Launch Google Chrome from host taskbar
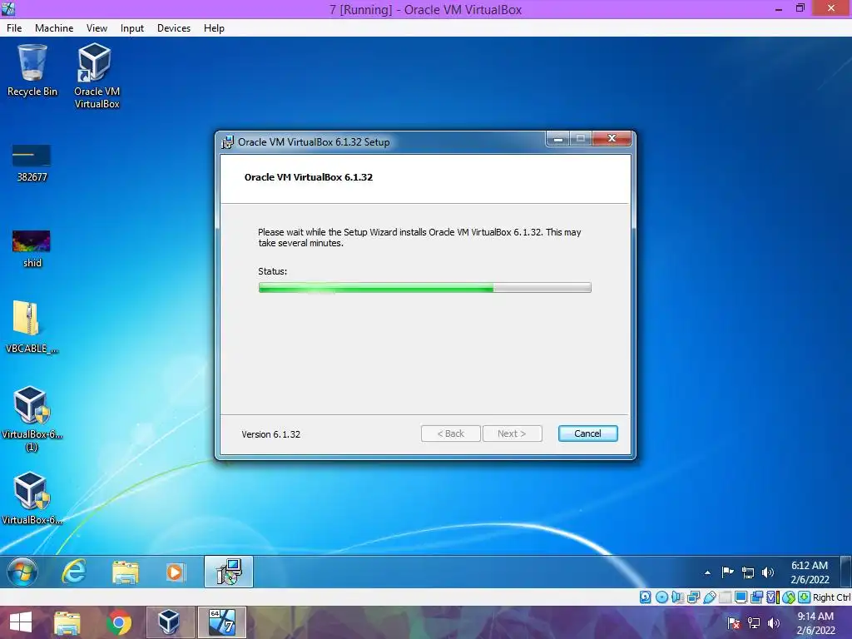 pyautogui.click(x=119, y=622)
